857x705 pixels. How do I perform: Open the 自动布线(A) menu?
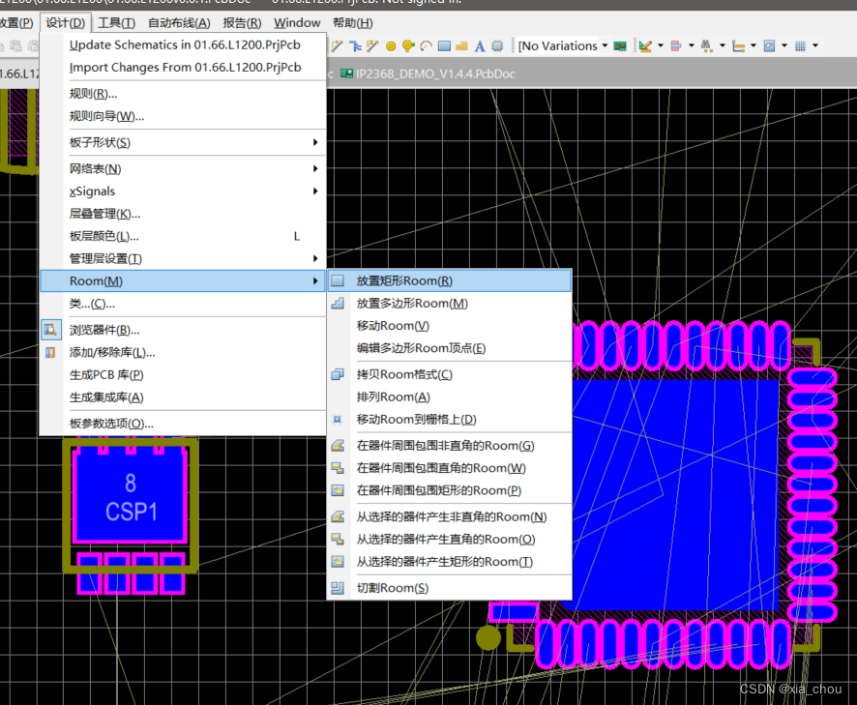(x=179, y=23)
